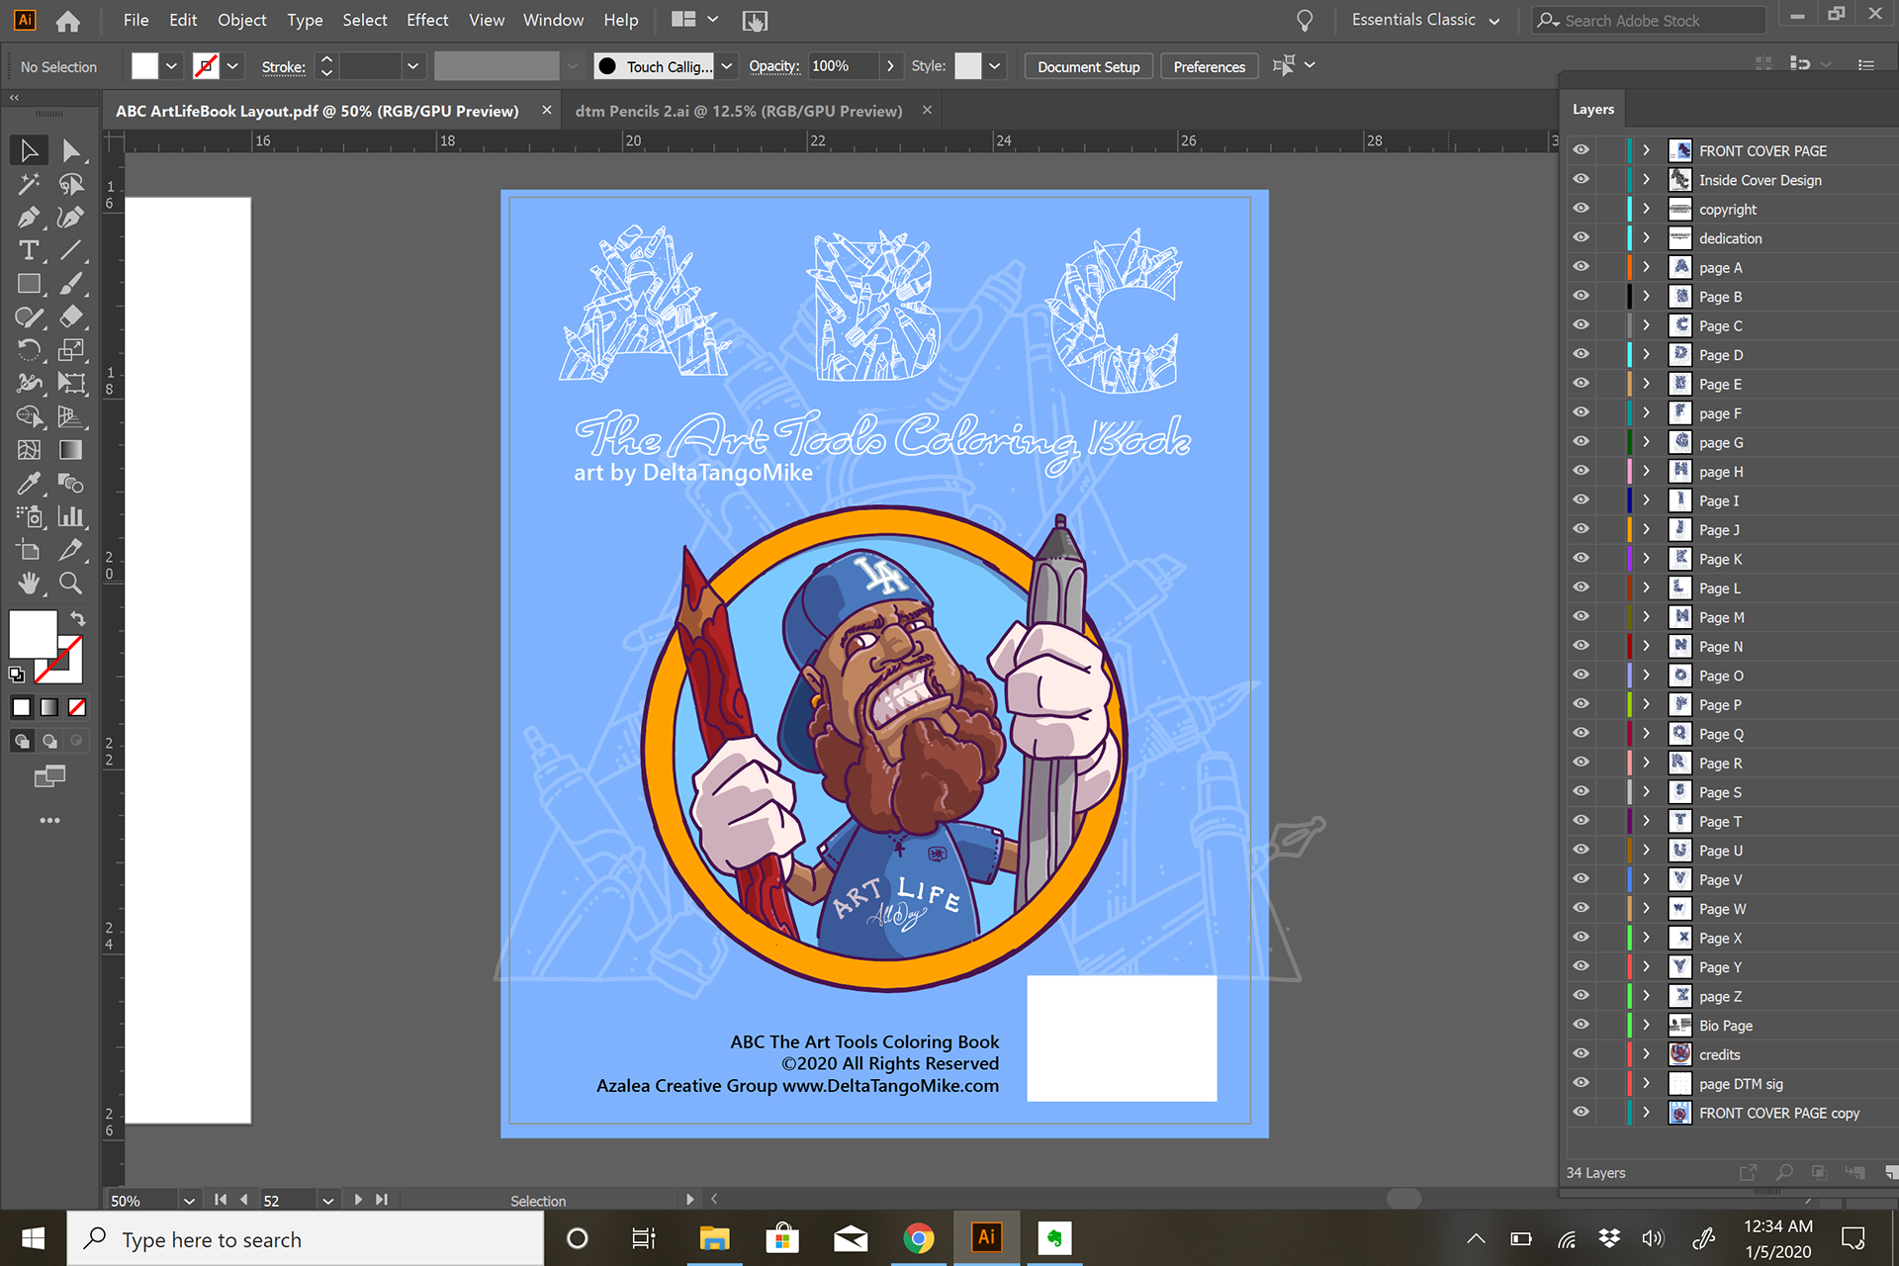Toggle visibility of copyright layer
The image size is (1899, 1266).
(x=1582, y=209)
